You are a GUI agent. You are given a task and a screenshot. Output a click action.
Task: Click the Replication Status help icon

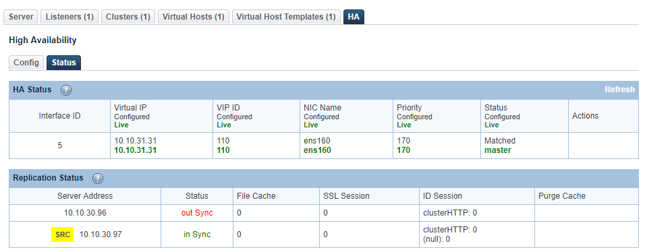click(98, 179)
